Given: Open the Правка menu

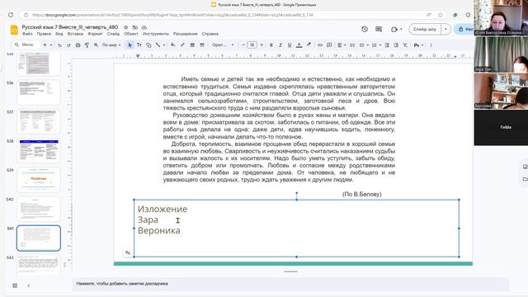Looking at the screenshot, I should (44, 34).
